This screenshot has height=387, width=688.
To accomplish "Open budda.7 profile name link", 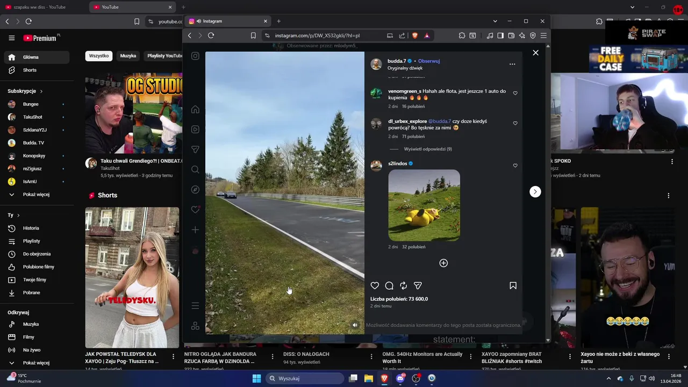I will click(397, 61).
